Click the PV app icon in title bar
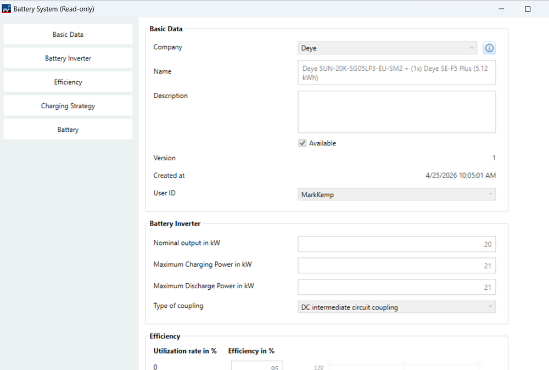 point(6,9)
